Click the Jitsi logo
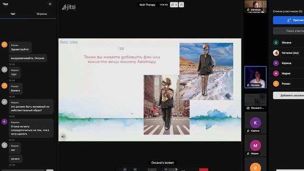304x171 pixels. [x=69, y=7]
